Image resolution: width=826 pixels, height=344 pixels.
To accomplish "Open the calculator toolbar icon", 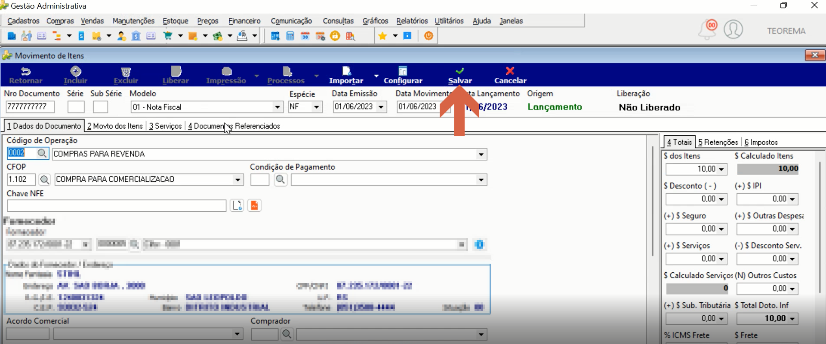I will (x=290, y=36).
